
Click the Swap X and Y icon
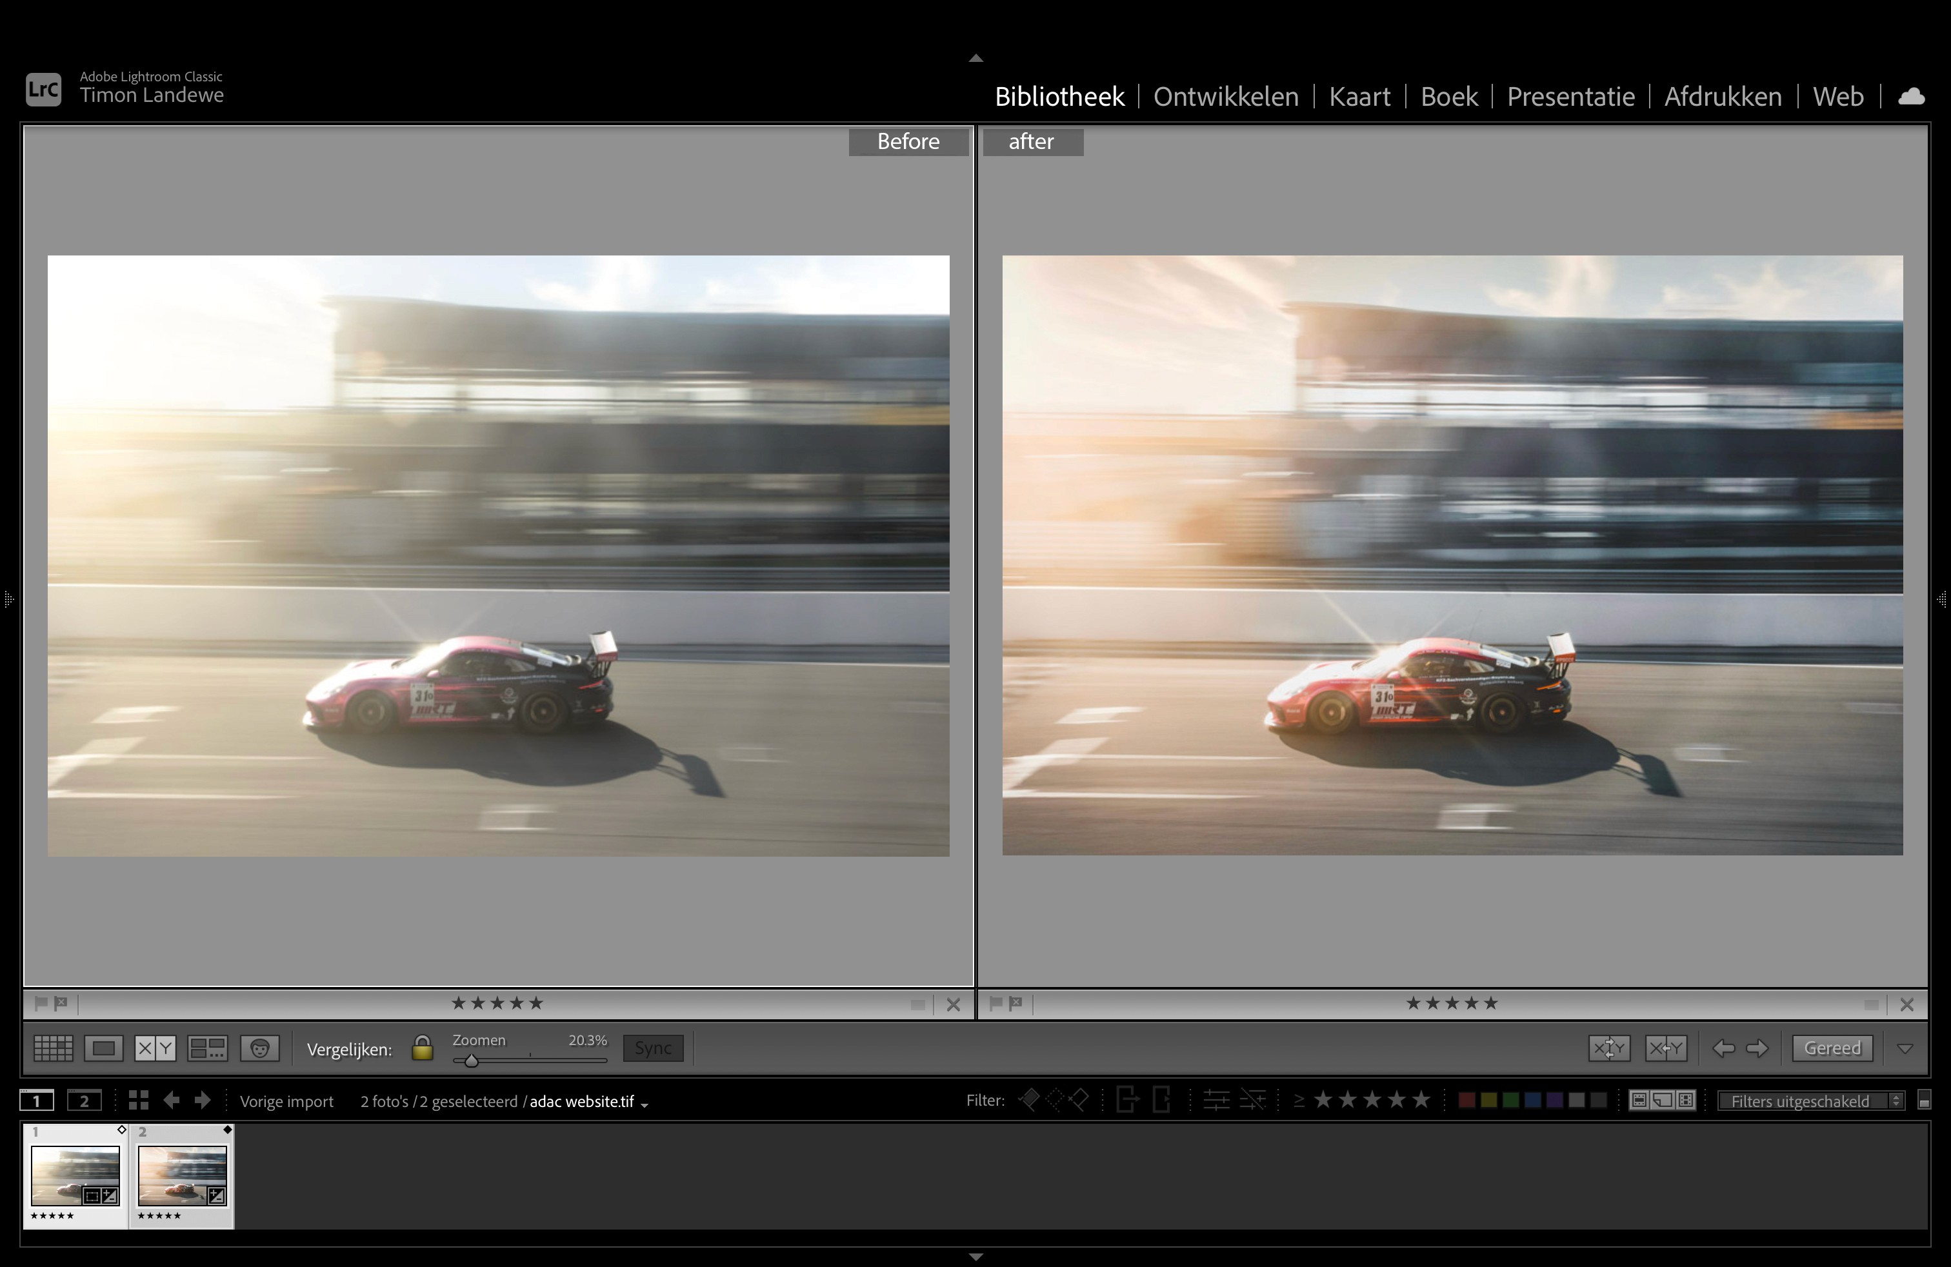[1608, 1048]
